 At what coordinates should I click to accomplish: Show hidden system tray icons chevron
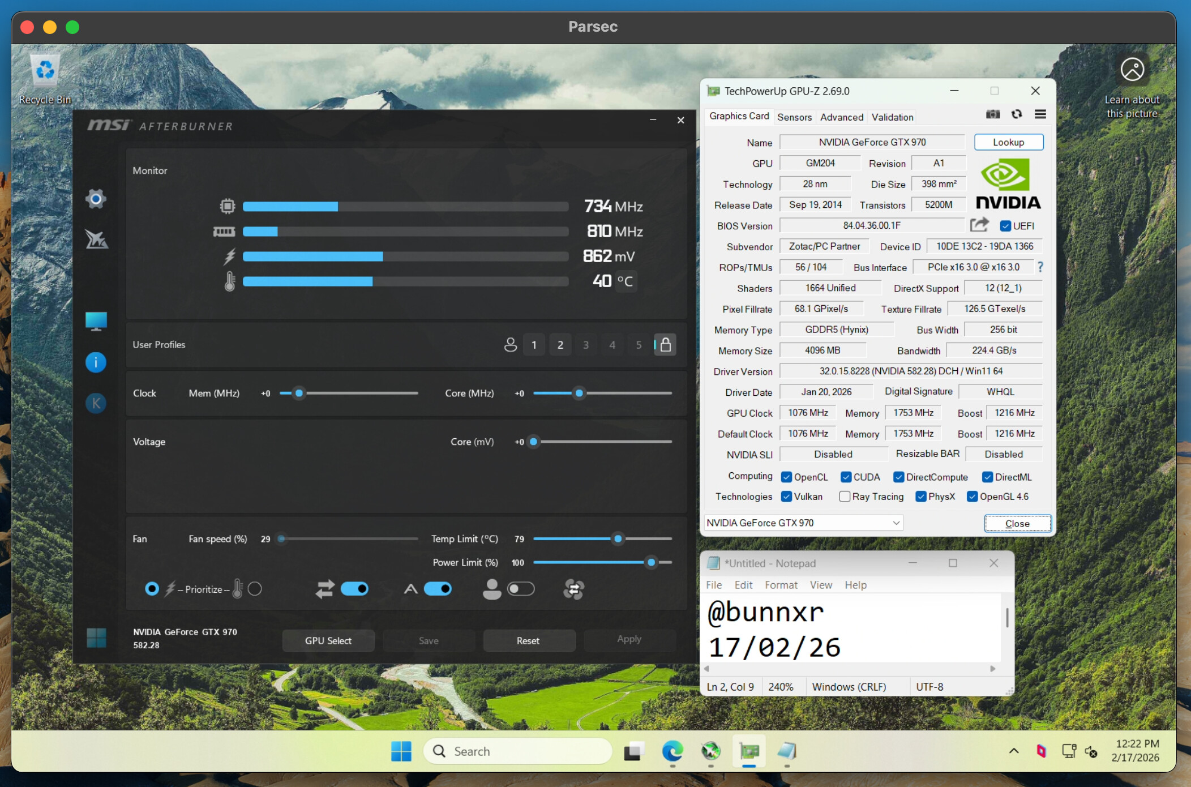(1013, 751)
